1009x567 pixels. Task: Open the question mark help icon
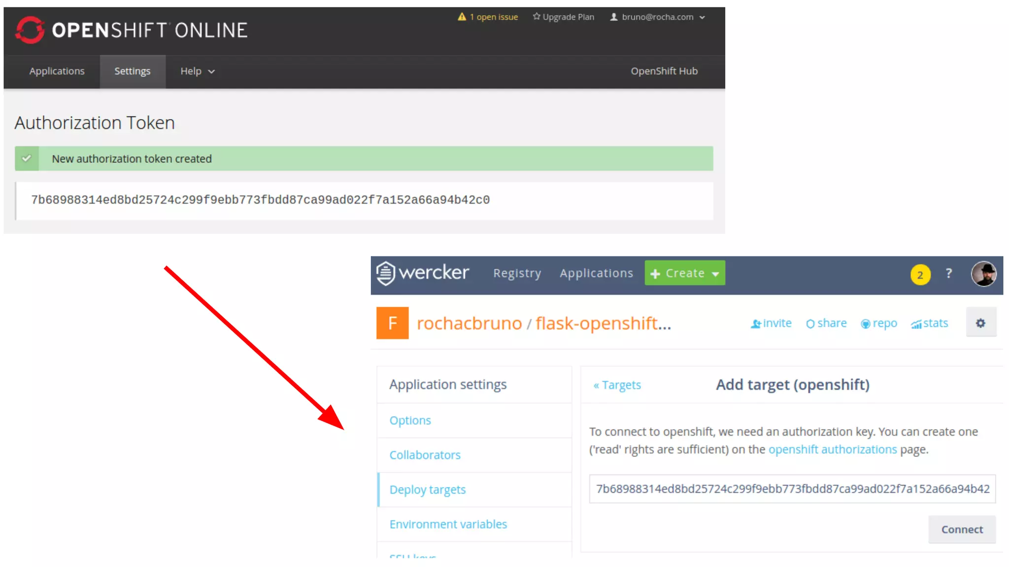[x=948, y=274]
